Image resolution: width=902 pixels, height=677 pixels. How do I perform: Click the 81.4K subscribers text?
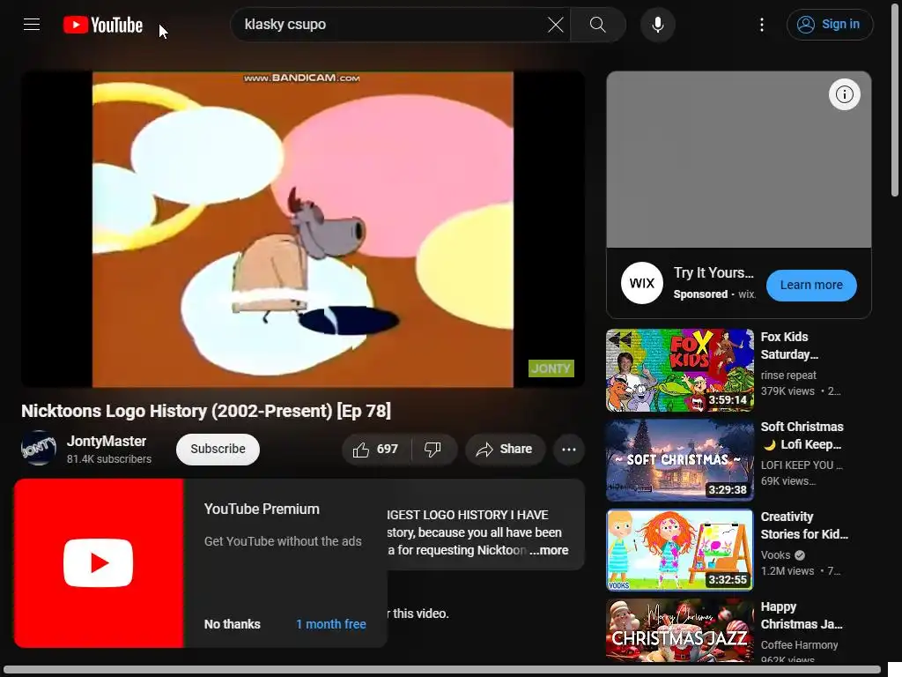[108, 458]
